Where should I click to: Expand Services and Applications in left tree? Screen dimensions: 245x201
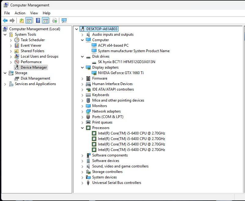(x=5, y=84)
